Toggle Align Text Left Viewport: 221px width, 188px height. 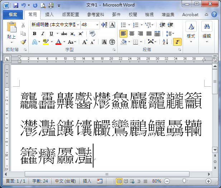[123, 34]
